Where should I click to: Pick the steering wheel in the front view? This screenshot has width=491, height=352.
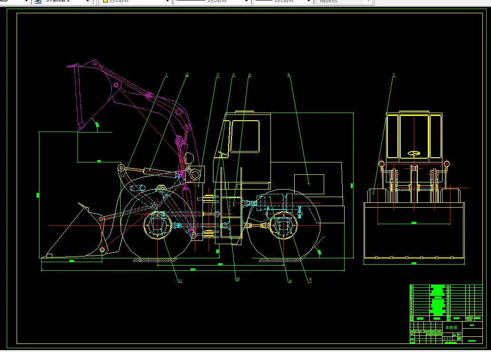(414, 153)
